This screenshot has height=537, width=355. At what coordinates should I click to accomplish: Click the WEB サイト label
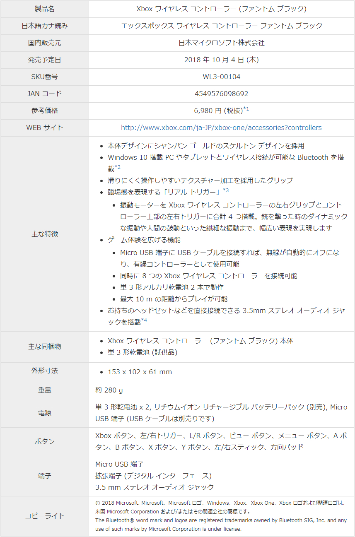coord(44,128)
